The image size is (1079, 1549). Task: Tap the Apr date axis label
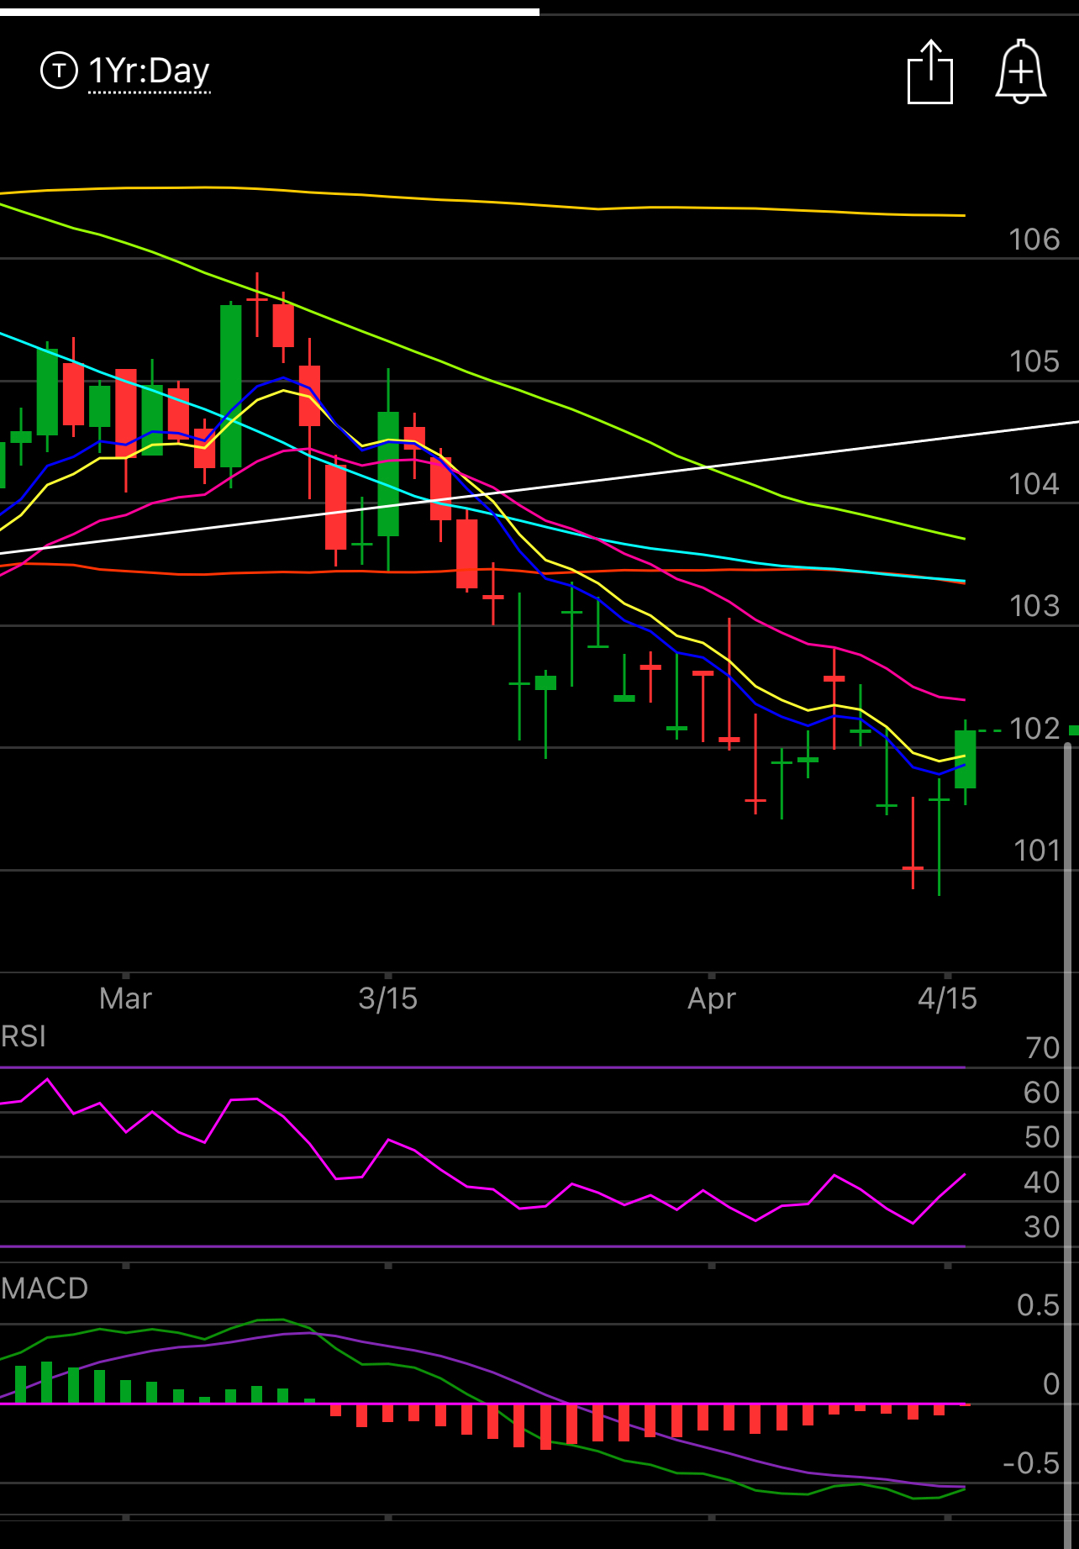pos(712,998)
